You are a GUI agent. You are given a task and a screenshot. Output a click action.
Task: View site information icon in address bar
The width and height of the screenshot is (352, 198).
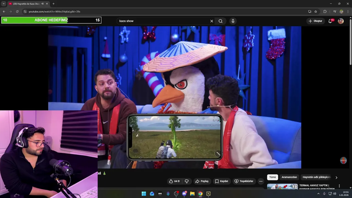[x=25, y=12]
